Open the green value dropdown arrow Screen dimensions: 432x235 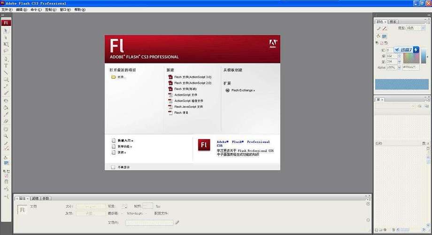[399, 56]
